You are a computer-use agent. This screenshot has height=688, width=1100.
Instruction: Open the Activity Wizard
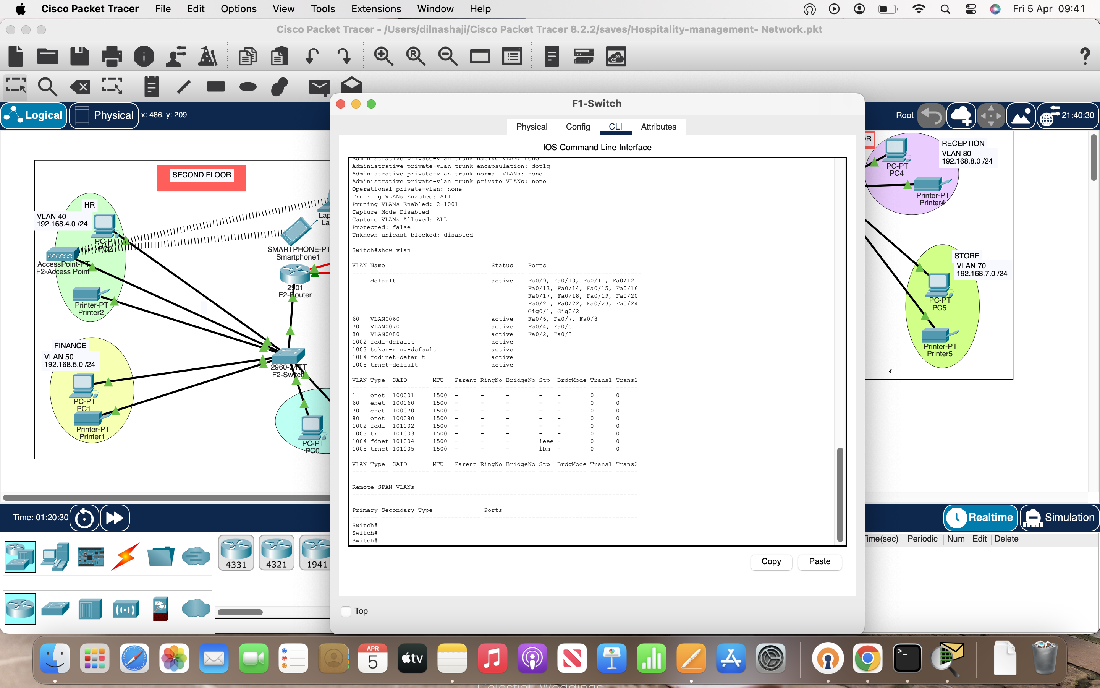point(208,55)
